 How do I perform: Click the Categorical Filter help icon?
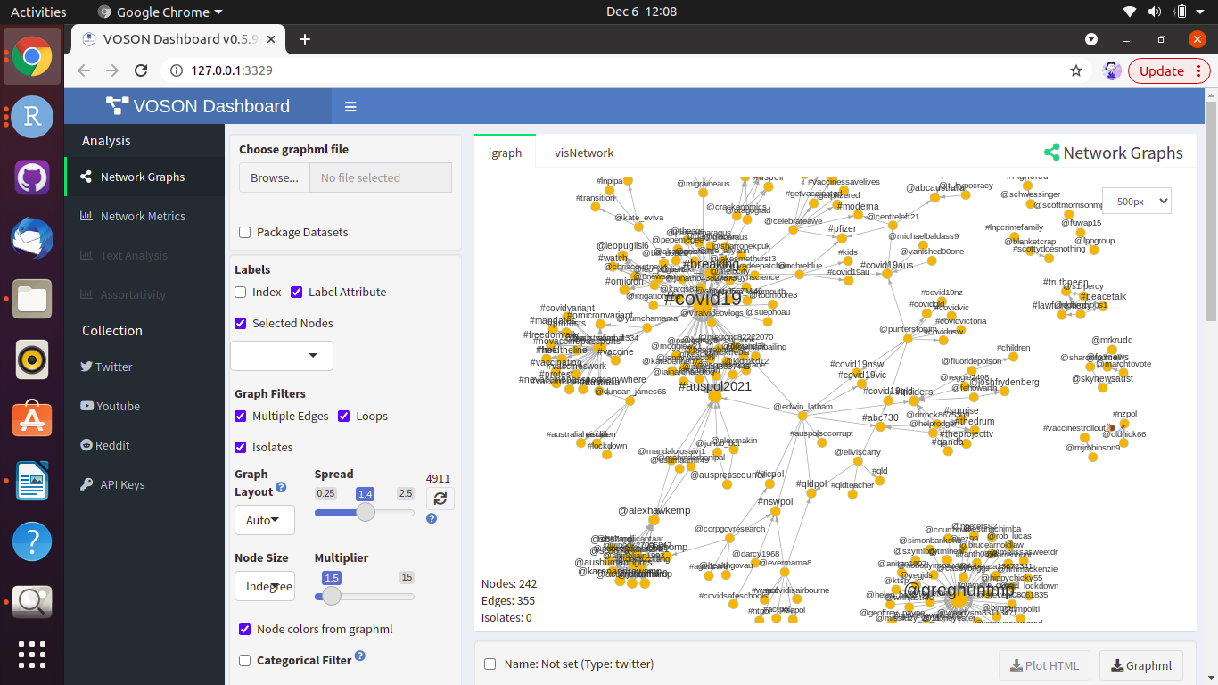pyautogui.click(x=360, y=656)
